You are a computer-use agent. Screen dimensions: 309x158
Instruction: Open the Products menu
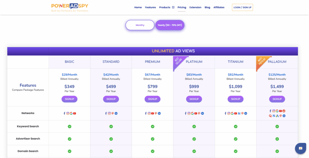tap(164, 8)
